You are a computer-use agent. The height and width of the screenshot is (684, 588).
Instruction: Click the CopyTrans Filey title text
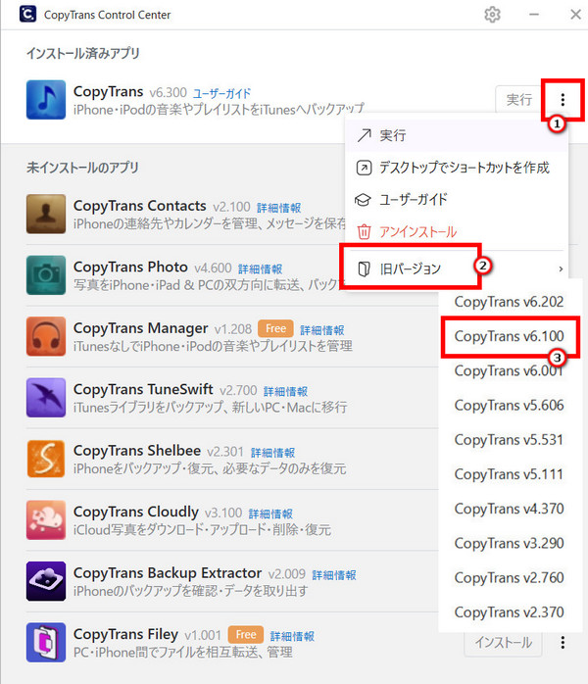point(125,634)
